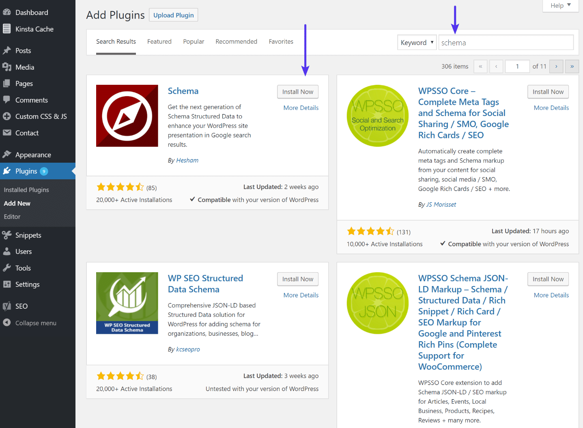Switch to the Popular tab

pyautogui.click(x=194, y=41)
